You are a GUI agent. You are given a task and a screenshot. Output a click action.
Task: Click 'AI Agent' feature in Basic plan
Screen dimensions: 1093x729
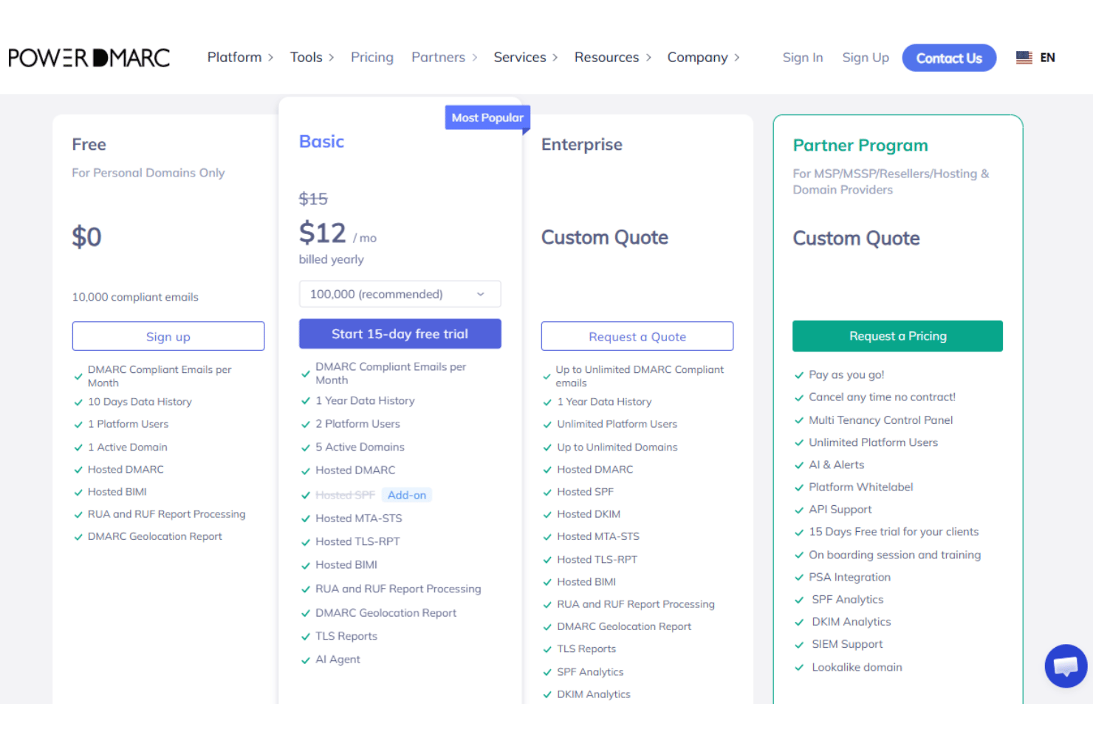(x=338, y=660)
